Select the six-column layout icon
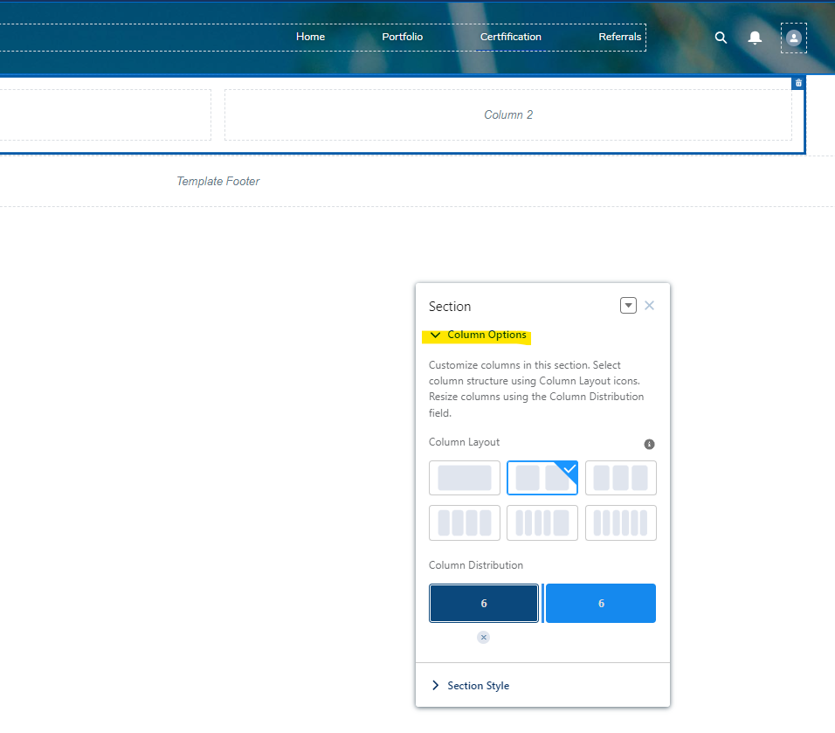 [620, 522]
